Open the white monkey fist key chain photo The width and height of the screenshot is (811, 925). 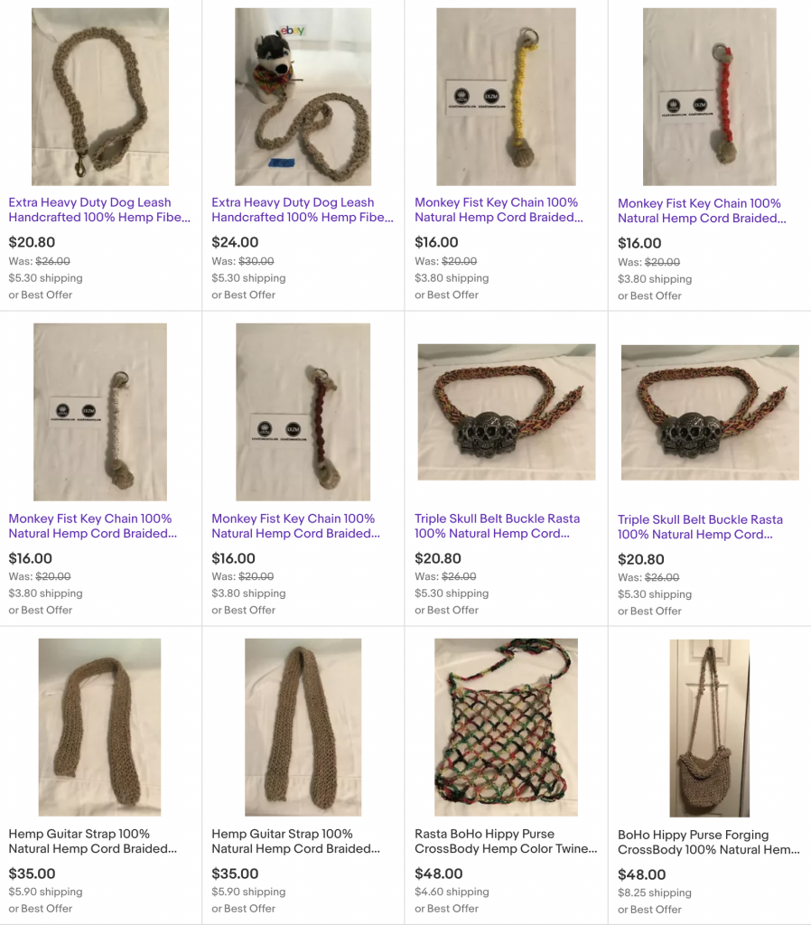[100, 412]
